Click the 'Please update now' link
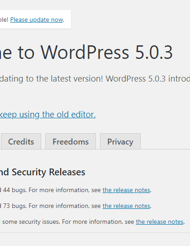The width and height of the screenshot is (190, 246). tap(37, 20)
